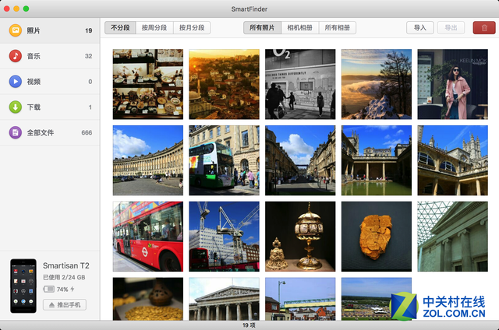Click the red Music icon in sidebar
Image resolution: width=499 pixels, height=330 pixels.
point(15,56)
